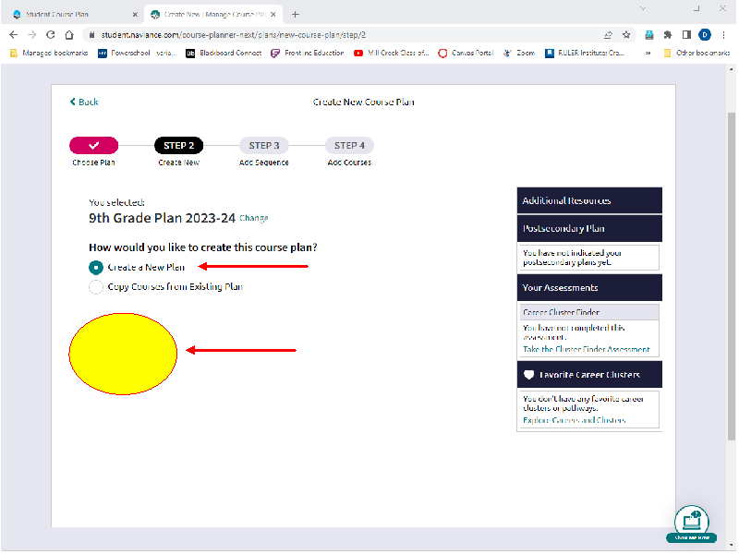
Task: Click the Back link in course plan
Action: pyautogui.click(x=84, y=102)
